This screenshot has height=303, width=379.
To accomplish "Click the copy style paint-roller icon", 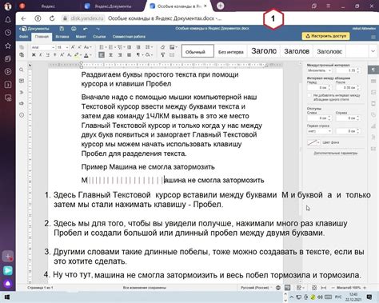I will pyautogui.click(x=162, y=55).
